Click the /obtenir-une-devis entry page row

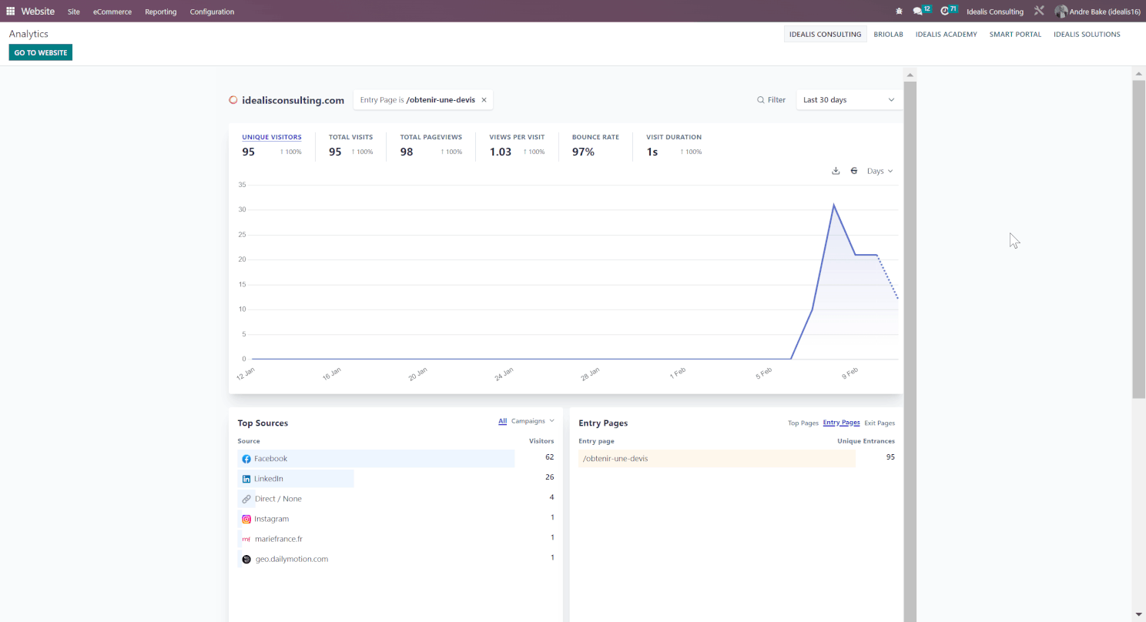pyautogui.click(x=736, y=458)
